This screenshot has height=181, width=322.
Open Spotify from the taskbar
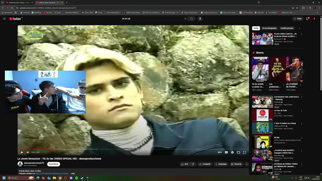pos(76,178)
